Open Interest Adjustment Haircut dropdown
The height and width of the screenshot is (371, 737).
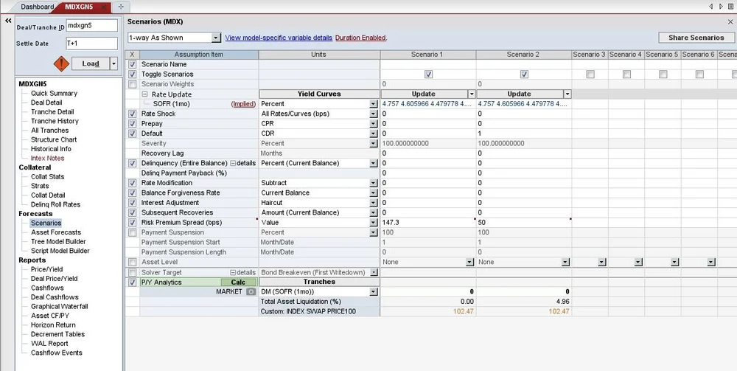click(x=374, y=203)
